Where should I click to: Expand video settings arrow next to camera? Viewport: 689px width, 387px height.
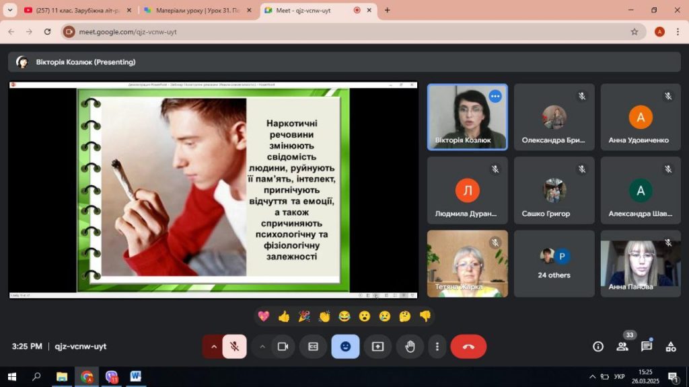[262, 347]
